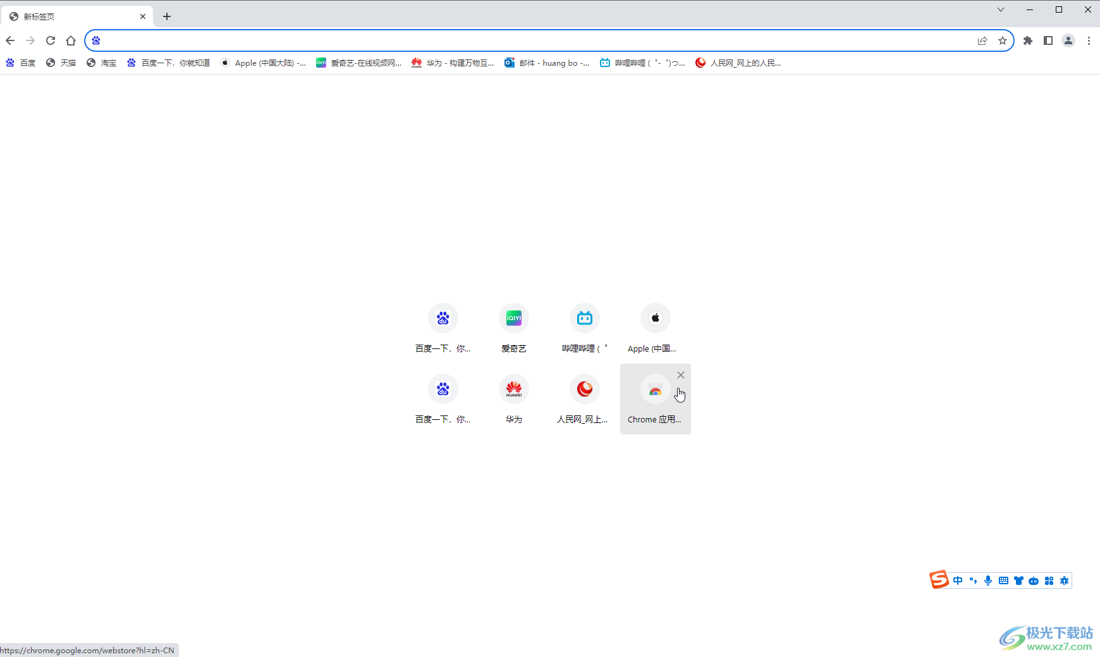Open the Extensions puzzle icon
1100x657 pixels.
coord(1028,40)
